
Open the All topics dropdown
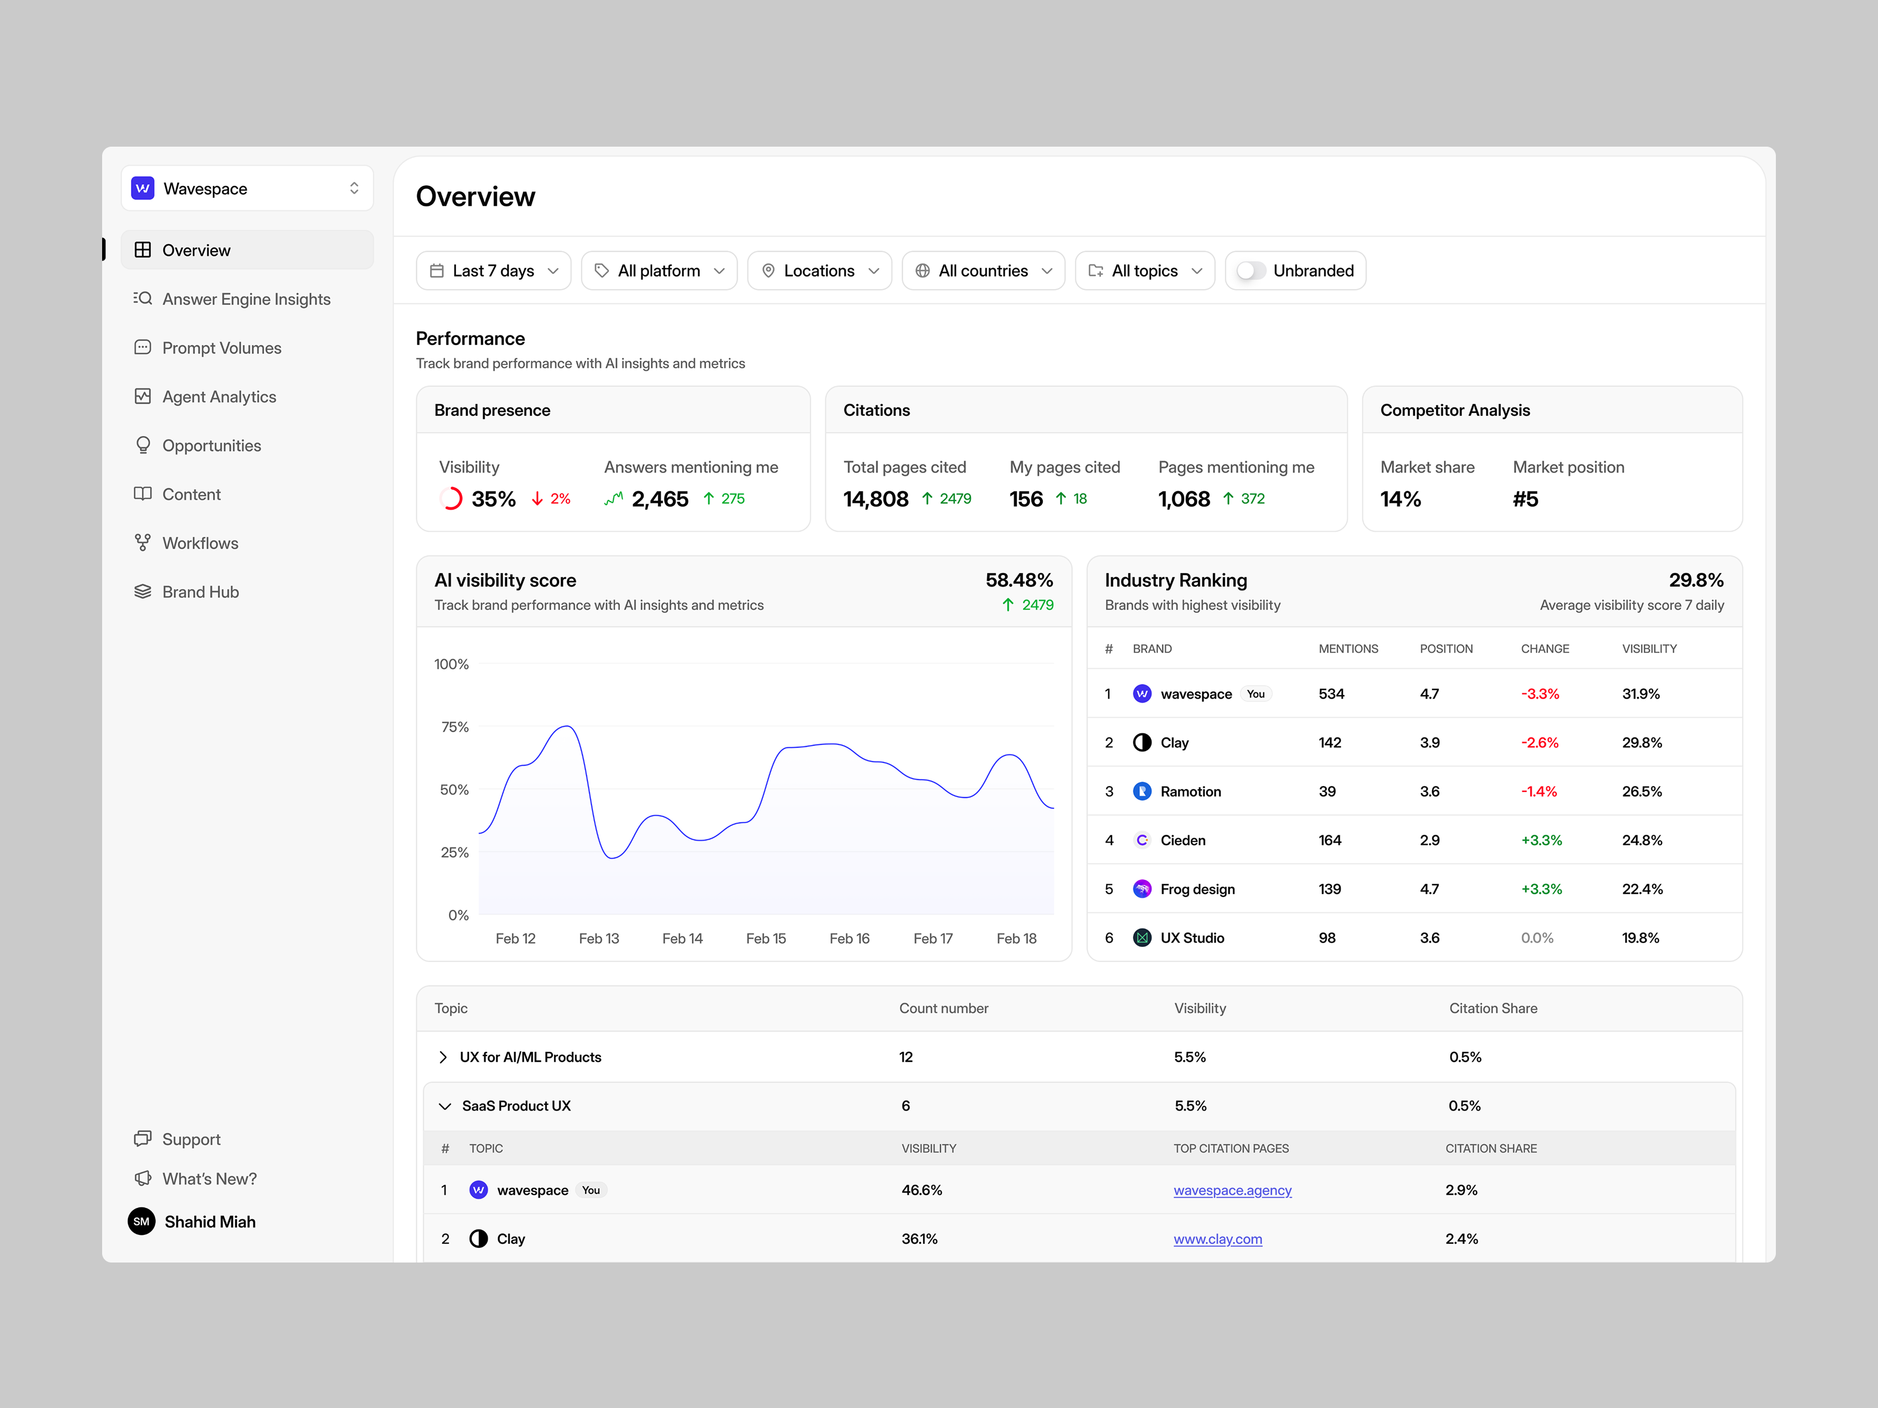[x=1144, y=270]
